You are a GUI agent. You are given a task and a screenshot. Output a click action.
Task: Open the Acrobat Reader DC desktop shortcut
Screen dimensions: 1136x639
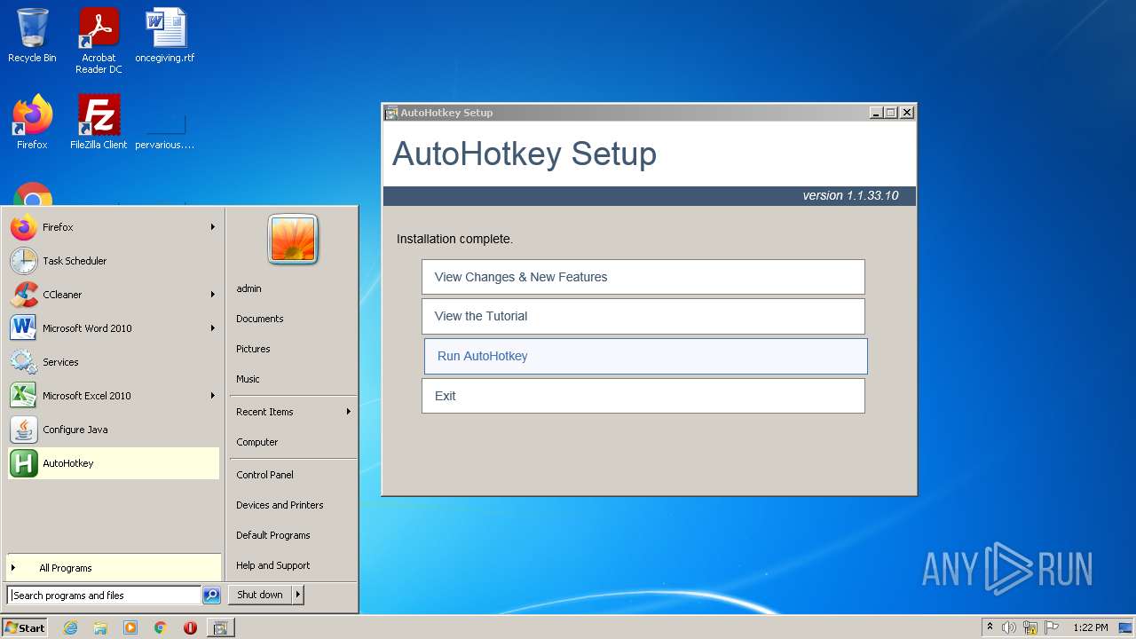click(99, 41)
